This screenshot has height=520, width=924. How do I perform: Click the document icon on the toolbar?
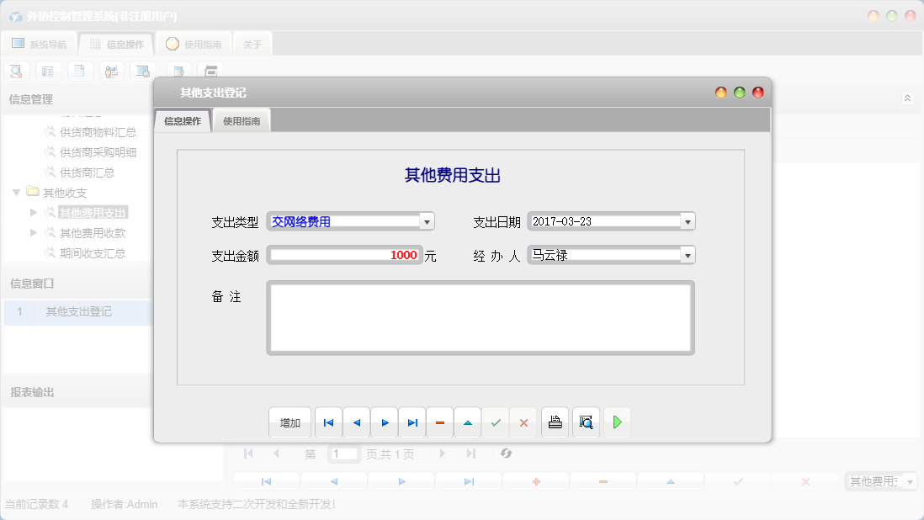(x=80, y=71)
